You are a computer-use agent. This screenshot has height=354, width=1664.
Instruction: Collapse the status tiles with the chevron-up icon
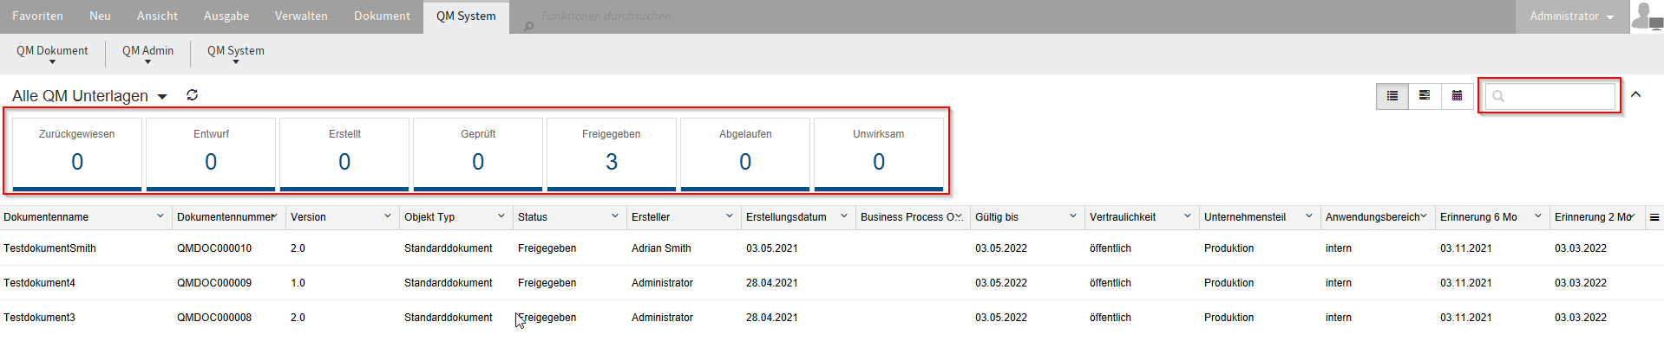point(1636,94)
